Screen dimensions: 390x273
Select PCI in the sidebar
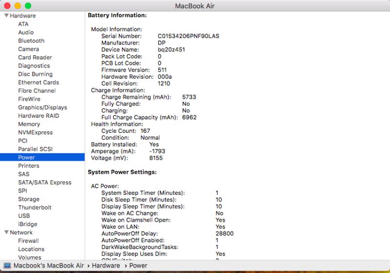pos(22,141)
